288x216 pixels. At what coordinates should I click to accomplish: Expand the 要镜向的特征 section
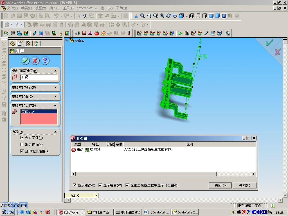(55, 87)
